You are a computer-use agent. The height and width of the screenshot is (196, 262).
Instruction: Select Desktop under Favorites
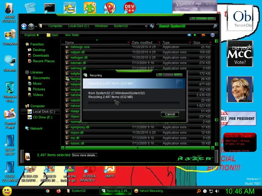click(x=39, y=50)
